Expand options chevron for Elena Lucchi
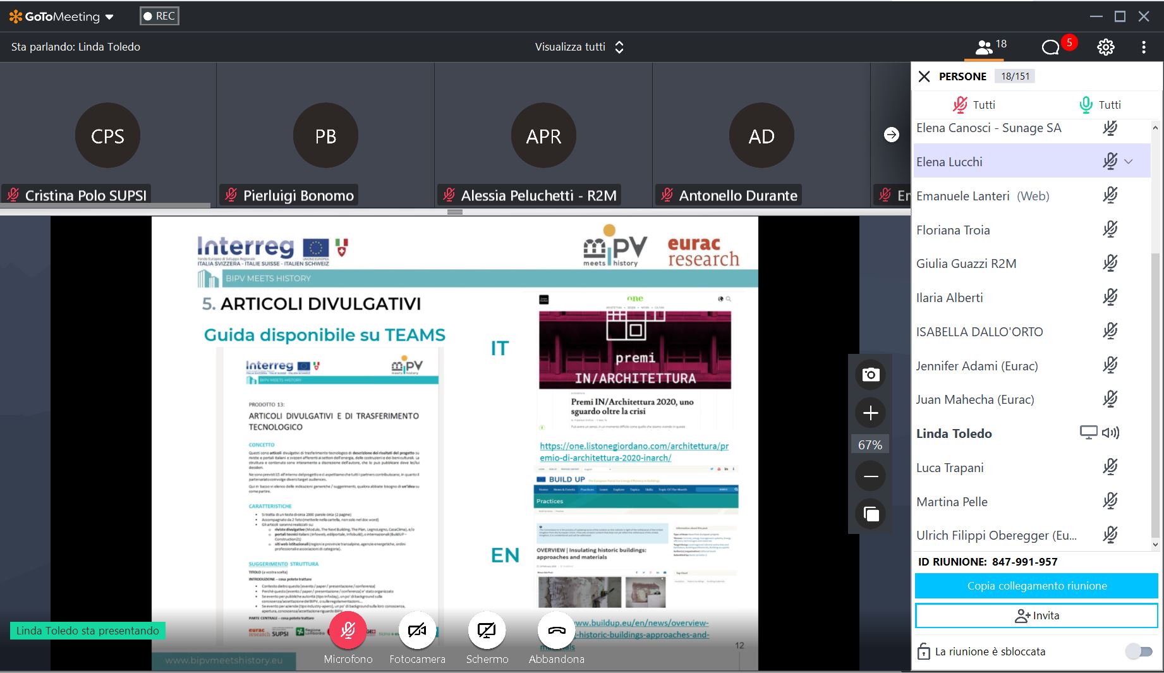The image size is (1164, 673). point(1129,162)
